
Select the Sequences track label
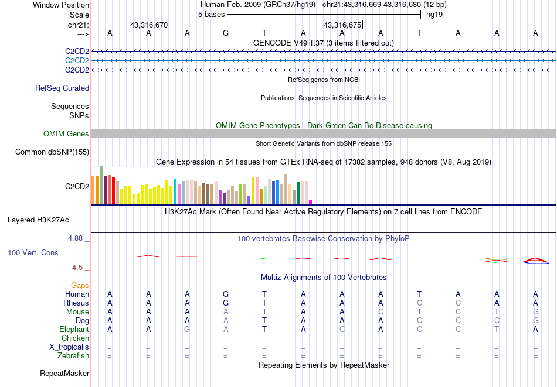click(70, 107)
